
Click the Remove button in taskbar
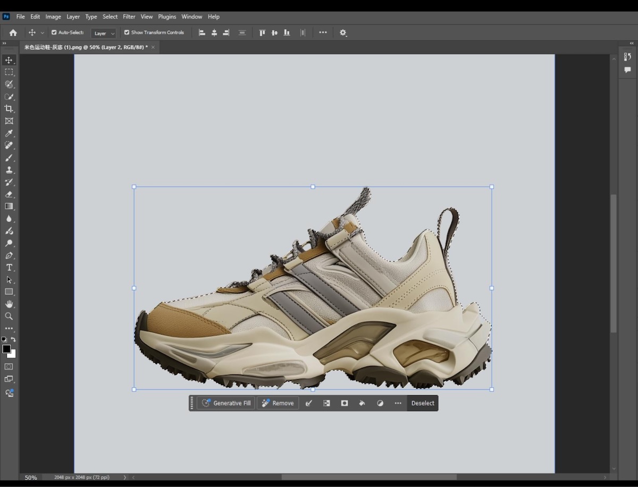pos(278,403)
